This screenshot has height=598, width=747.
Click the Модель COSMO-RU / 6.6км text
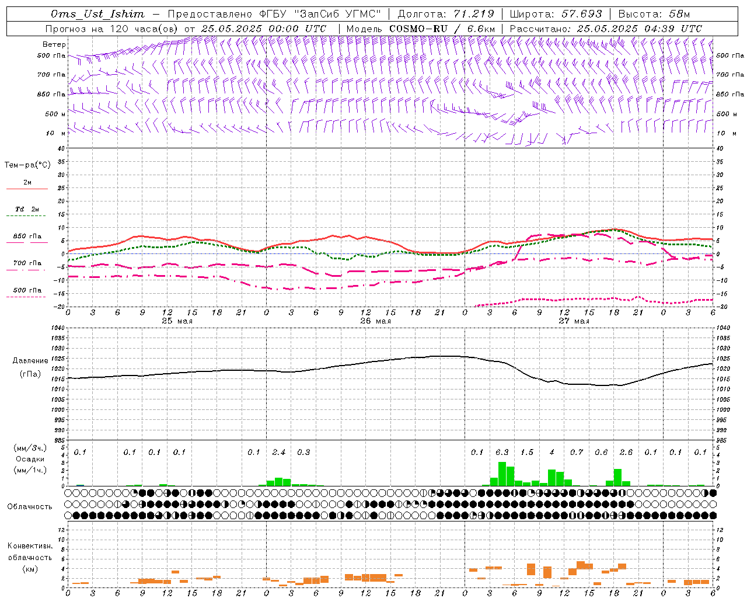[x=420, y=29]
